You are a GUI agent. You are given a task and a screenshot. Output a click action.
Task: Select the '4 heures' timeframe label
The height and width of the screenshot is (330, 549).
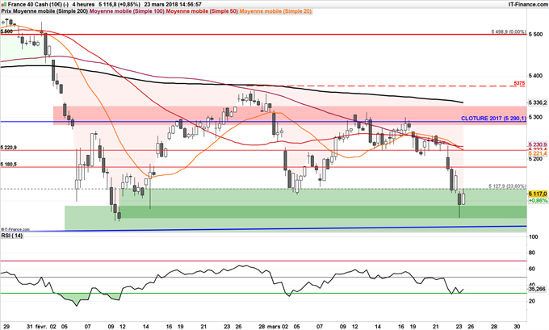tap(83, 5)
